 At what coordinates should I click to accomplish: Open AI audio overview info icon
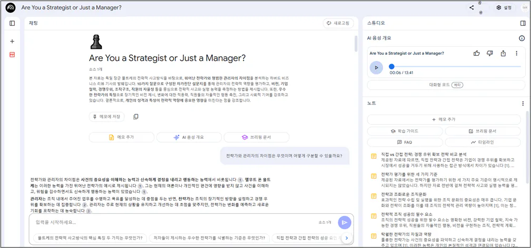coord(522,38)
